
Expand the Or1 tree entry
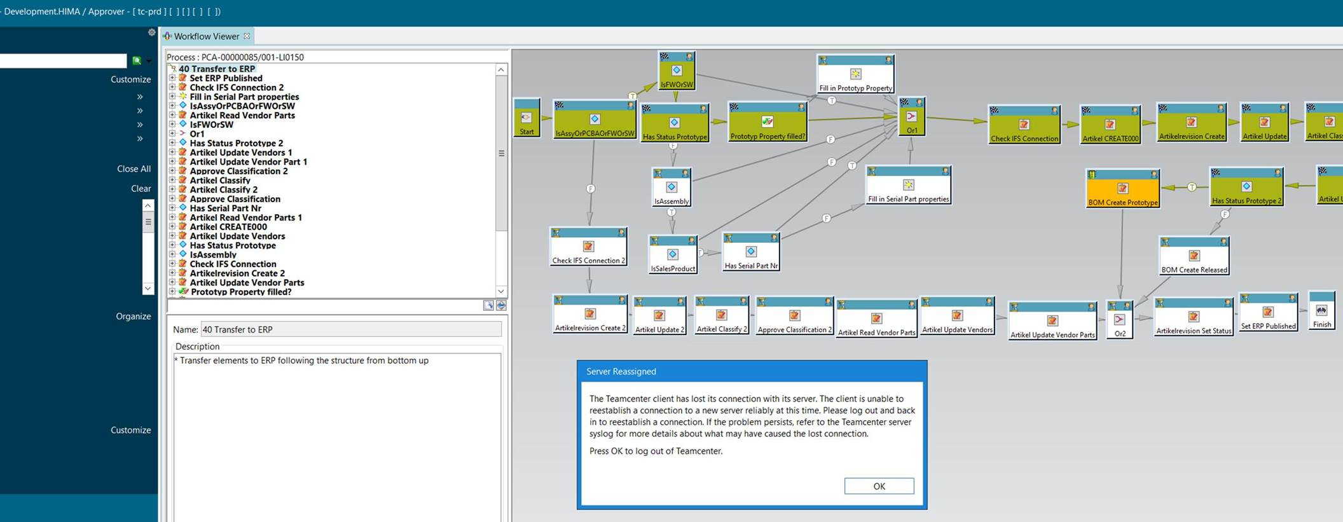(x=172, y=134)
